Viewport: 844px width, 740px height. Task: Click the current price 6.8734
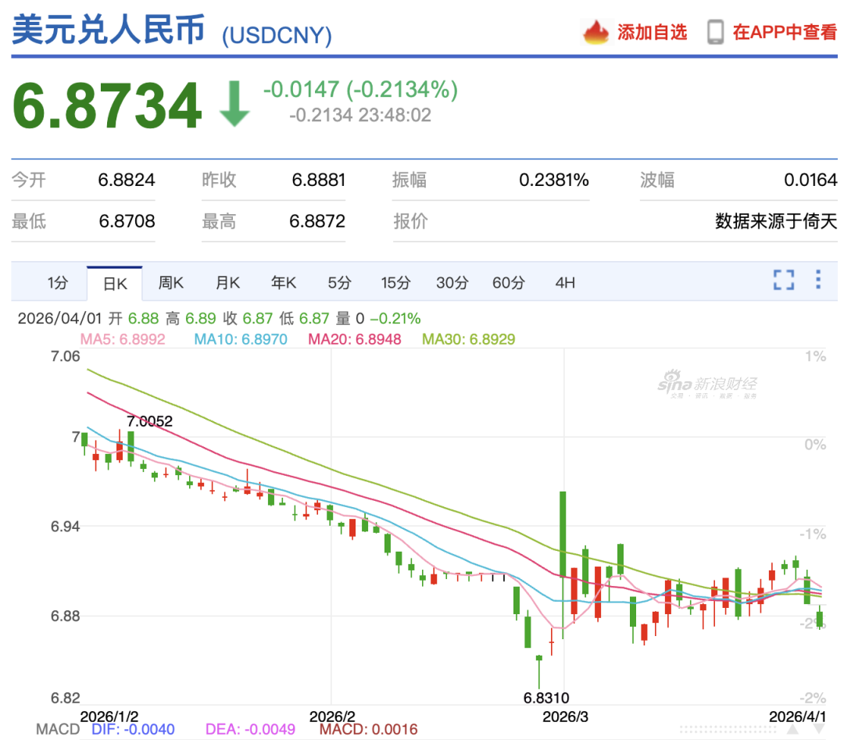pos(107,105)
